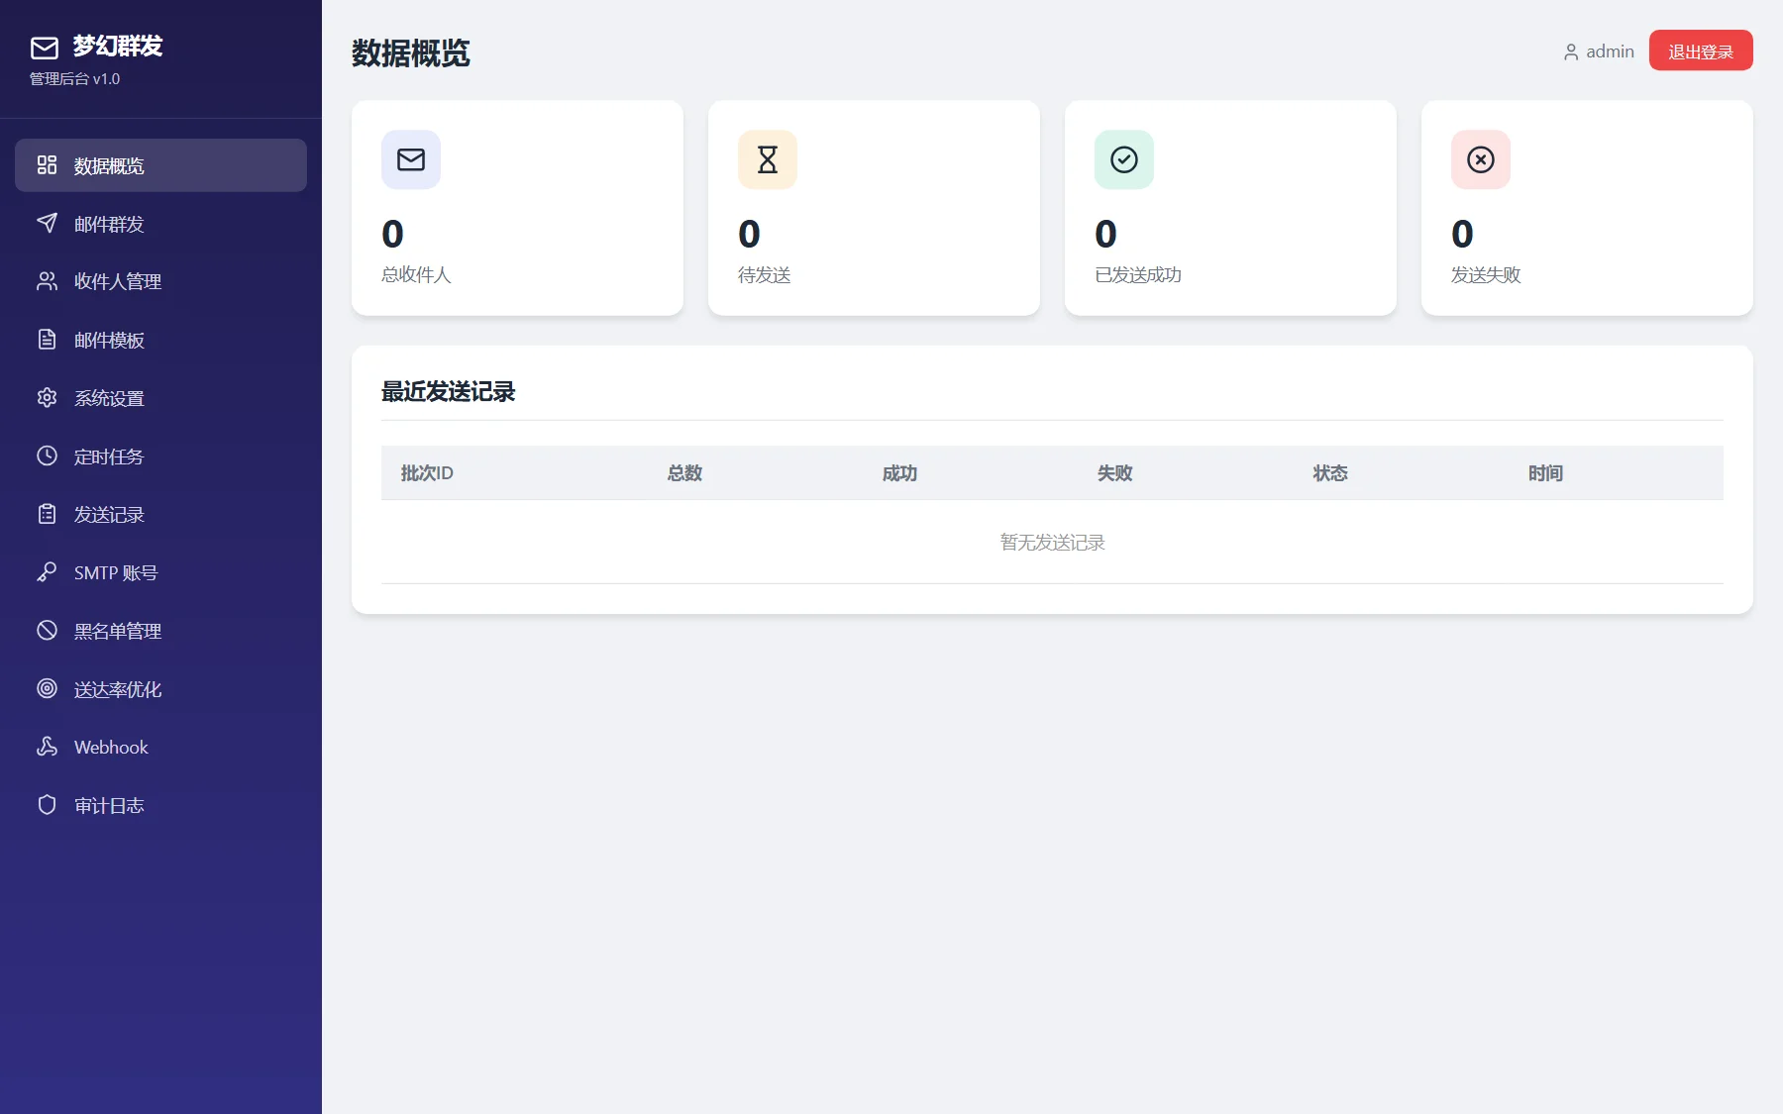Image resolution: width=1783 pixels, height=1114 pixels.
Task: Click the user icon beside admin
Action: (1571, 52)
